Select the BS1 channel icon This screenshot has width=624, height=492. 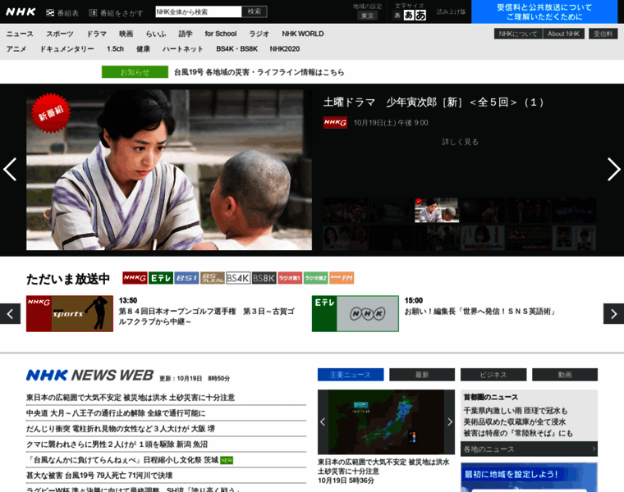point(186,278)
